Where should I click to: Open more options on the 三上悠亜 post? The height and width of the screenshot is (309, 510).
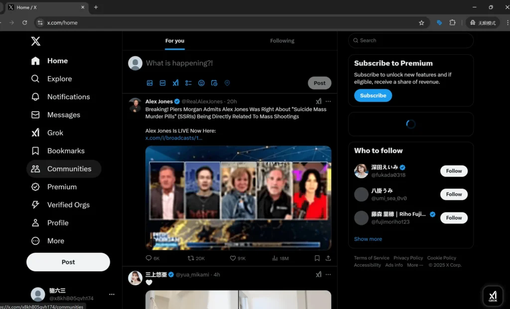click(328, 275)
